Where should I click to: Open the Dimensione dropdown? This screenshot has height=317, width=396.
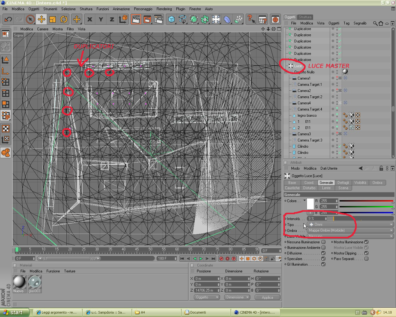click(237, 297)
